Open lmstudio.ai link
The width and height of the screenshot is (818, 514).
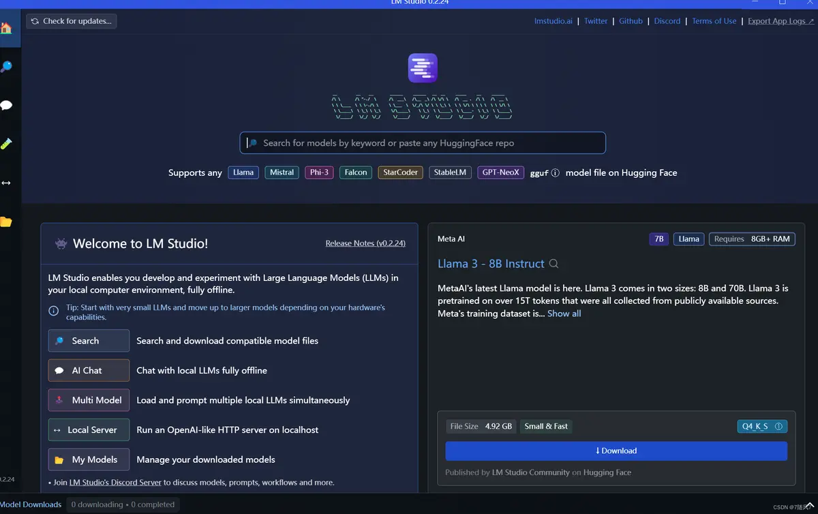click(x=554, y=21)
